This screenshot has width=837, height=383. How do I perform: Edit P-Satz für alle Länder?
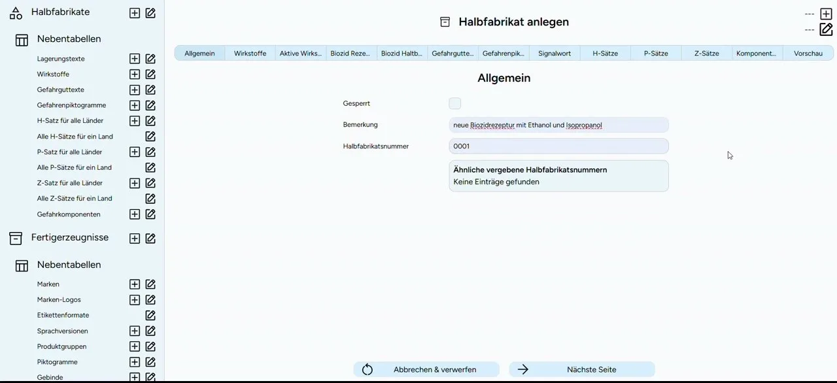(x=150, y=152)
